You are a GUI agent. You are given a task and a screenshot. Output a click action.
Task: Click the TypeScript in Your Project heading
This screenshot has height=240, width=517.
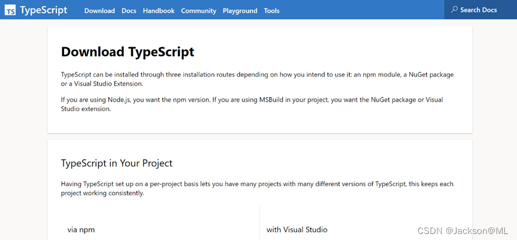tap(117, 163)
